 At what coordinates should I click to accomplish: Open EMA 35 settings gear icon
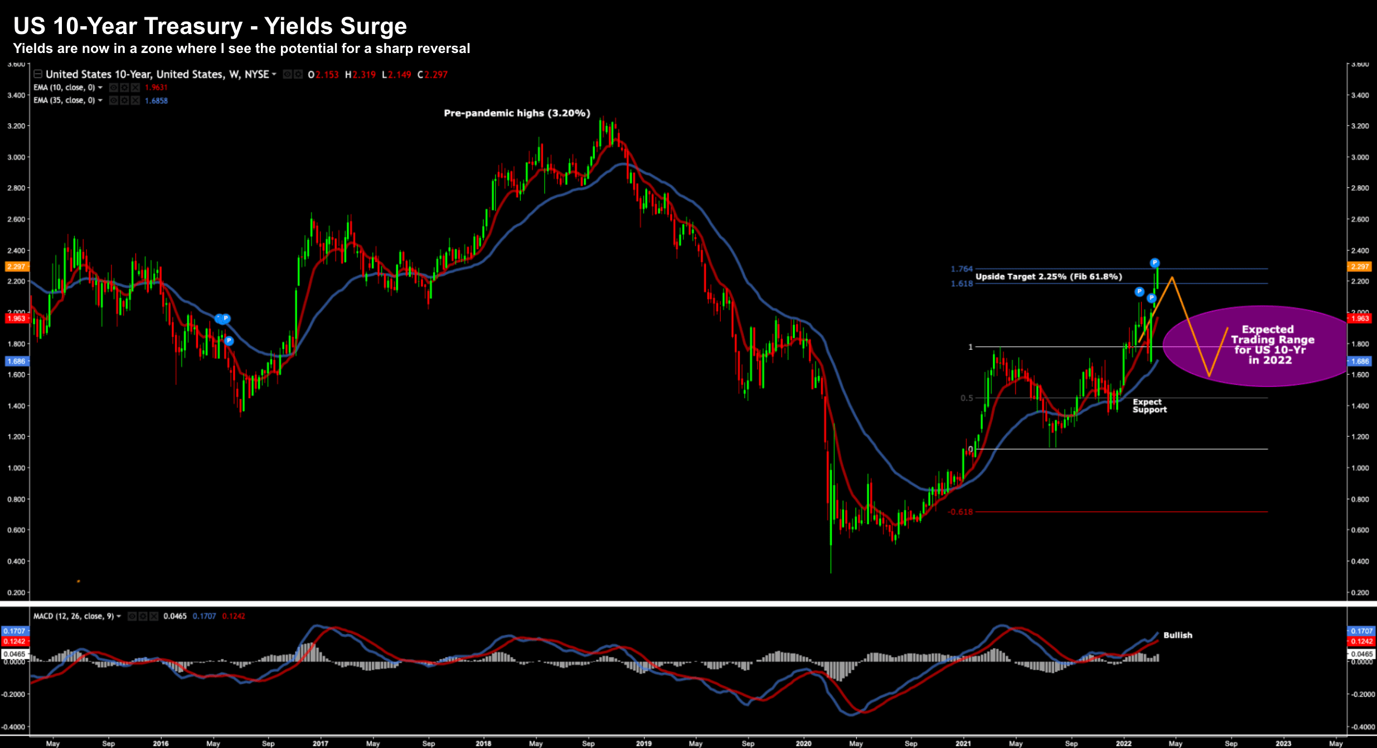pyautogui.click(x=124, y=100)
